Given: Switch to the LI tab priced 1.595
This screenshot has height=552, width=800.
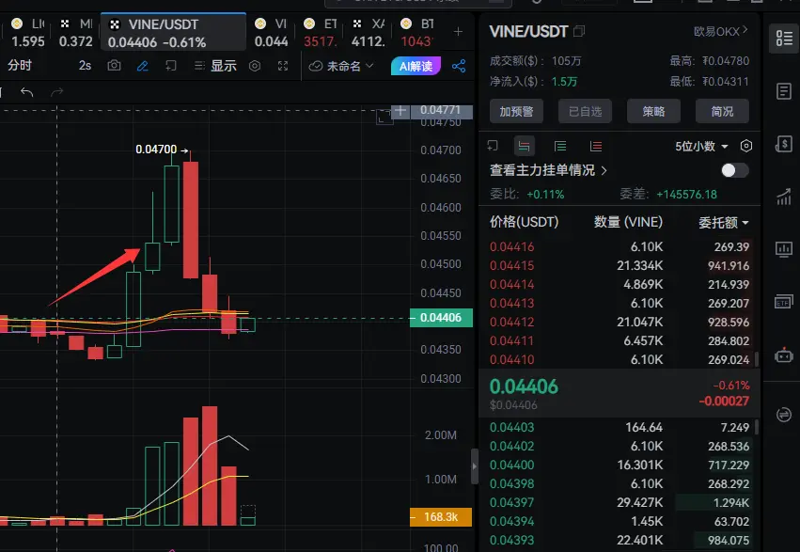Looking at the screenshot, I should coord(28,32).
